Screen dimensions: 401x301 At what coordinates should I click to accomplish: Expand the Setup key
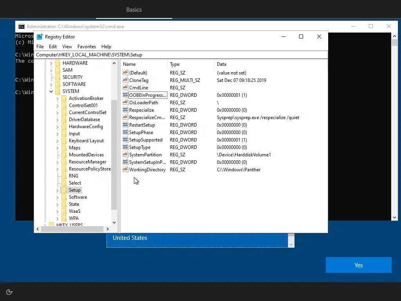[x=57, y=190]
